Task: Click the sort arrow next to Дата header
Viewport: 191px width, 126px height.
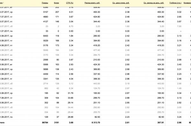Action: [x=3, y=3]
